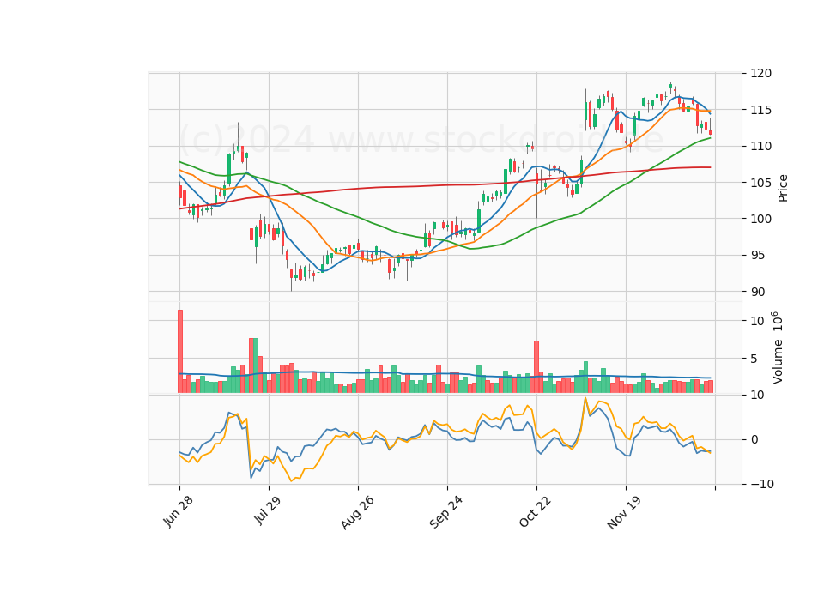The height and width of the screenshot is (592, 824).
Task: Click the Aug 26 date label
Action: 357,512
